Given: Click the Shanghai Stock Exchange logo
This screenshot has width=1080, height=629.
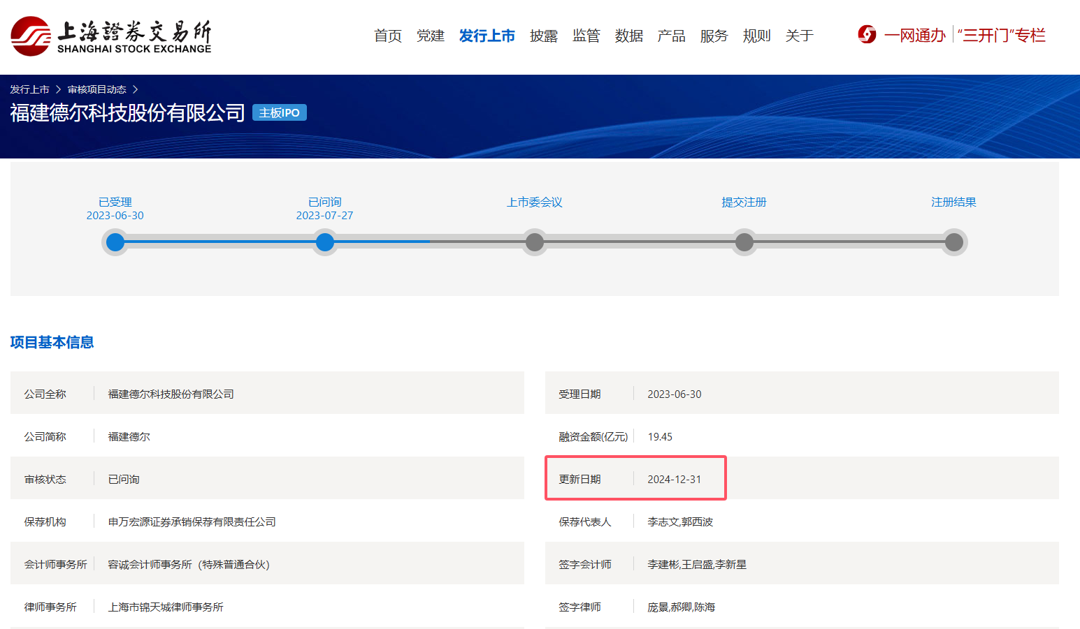Looking at the screenshot, I should [x=111, y=36].
